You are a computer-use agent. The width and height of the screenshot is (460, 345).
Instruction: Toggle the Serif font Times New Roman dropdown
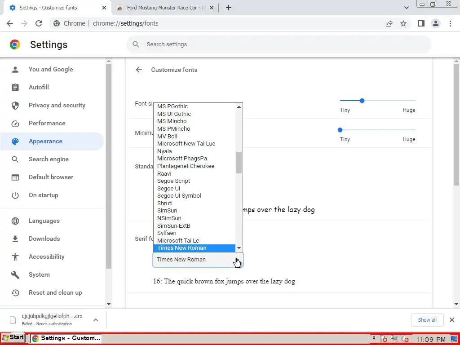click(198, 260)
